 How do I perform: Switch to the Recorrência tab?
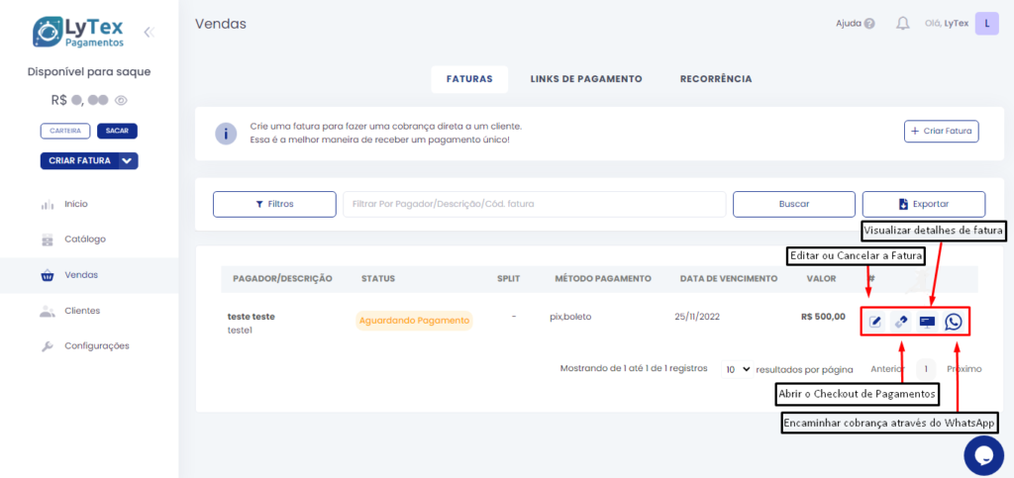coord(715,79)
